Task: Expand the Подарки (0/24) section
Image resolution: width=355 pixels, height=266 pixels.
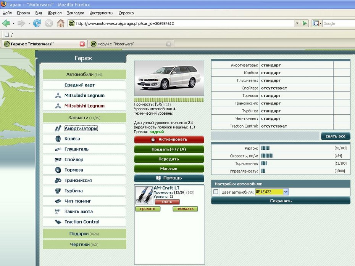Action: tap(84, 234)
